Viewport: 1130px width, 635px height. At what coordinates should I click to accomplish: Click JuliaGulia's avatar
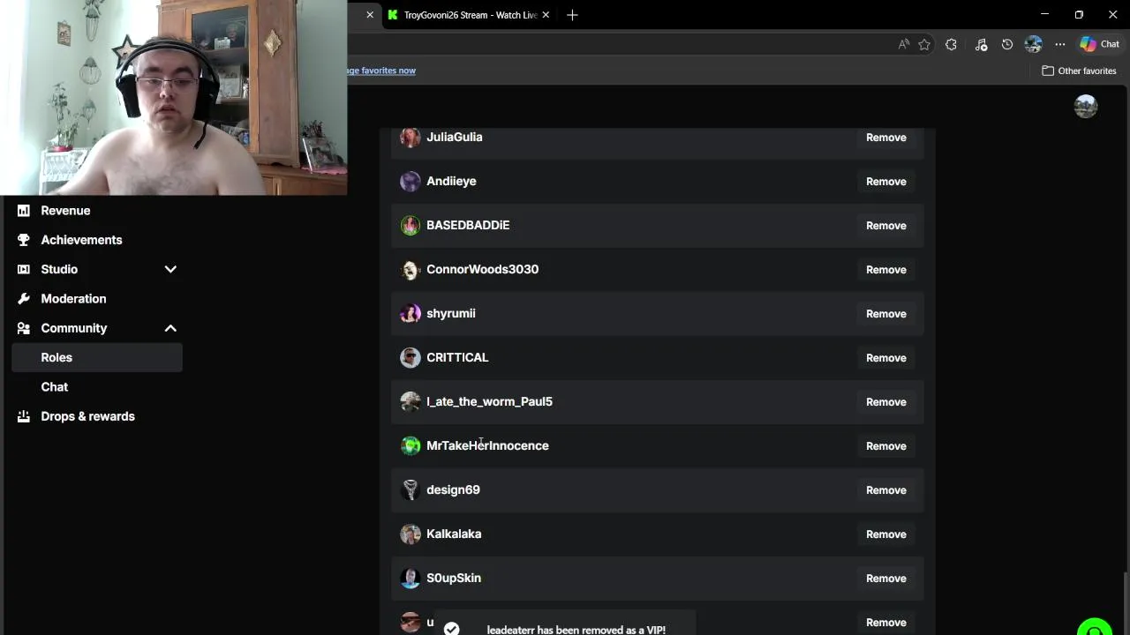(411, 137)
